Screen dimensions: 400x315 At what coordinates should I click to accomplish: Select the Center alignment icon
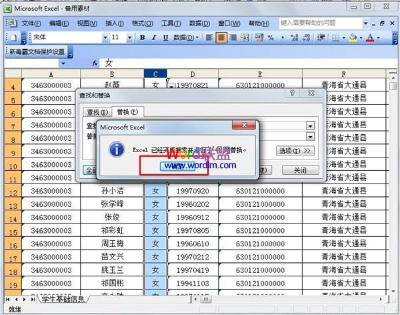click(x=221, y=38)
